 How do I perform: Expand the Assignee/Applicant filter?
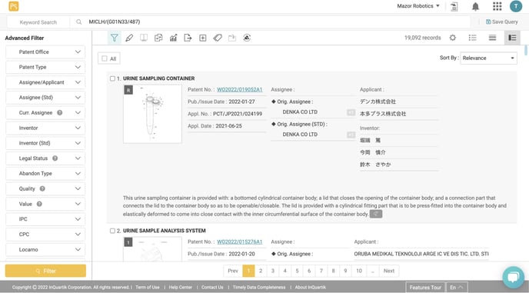[45, 82]
